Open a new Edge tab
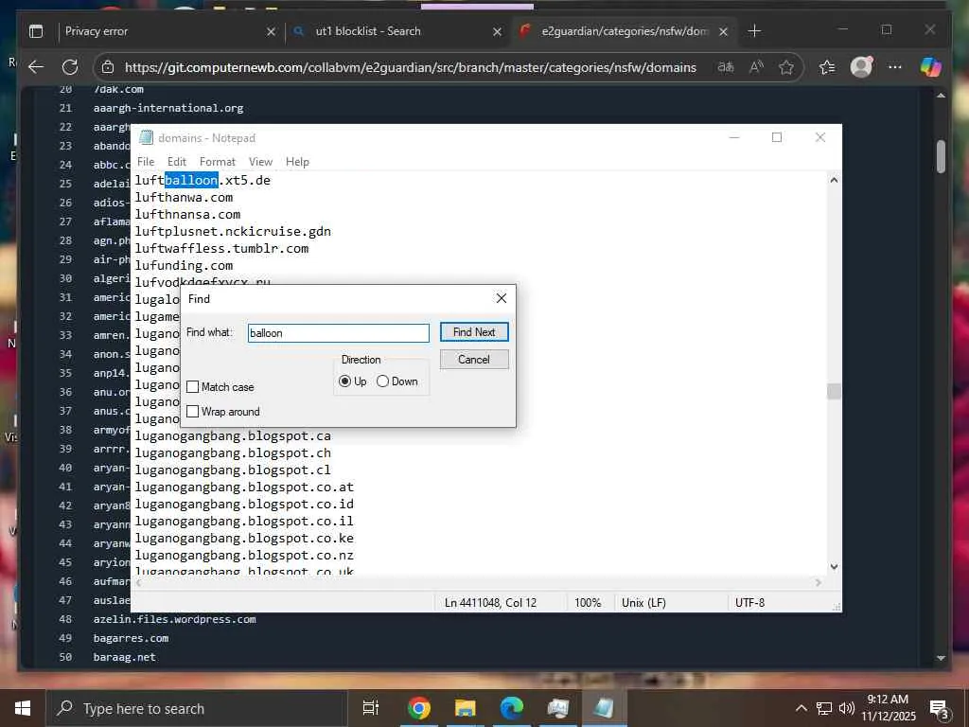The height and width of the screenshot is (727, 969). (x=754, y=31)
